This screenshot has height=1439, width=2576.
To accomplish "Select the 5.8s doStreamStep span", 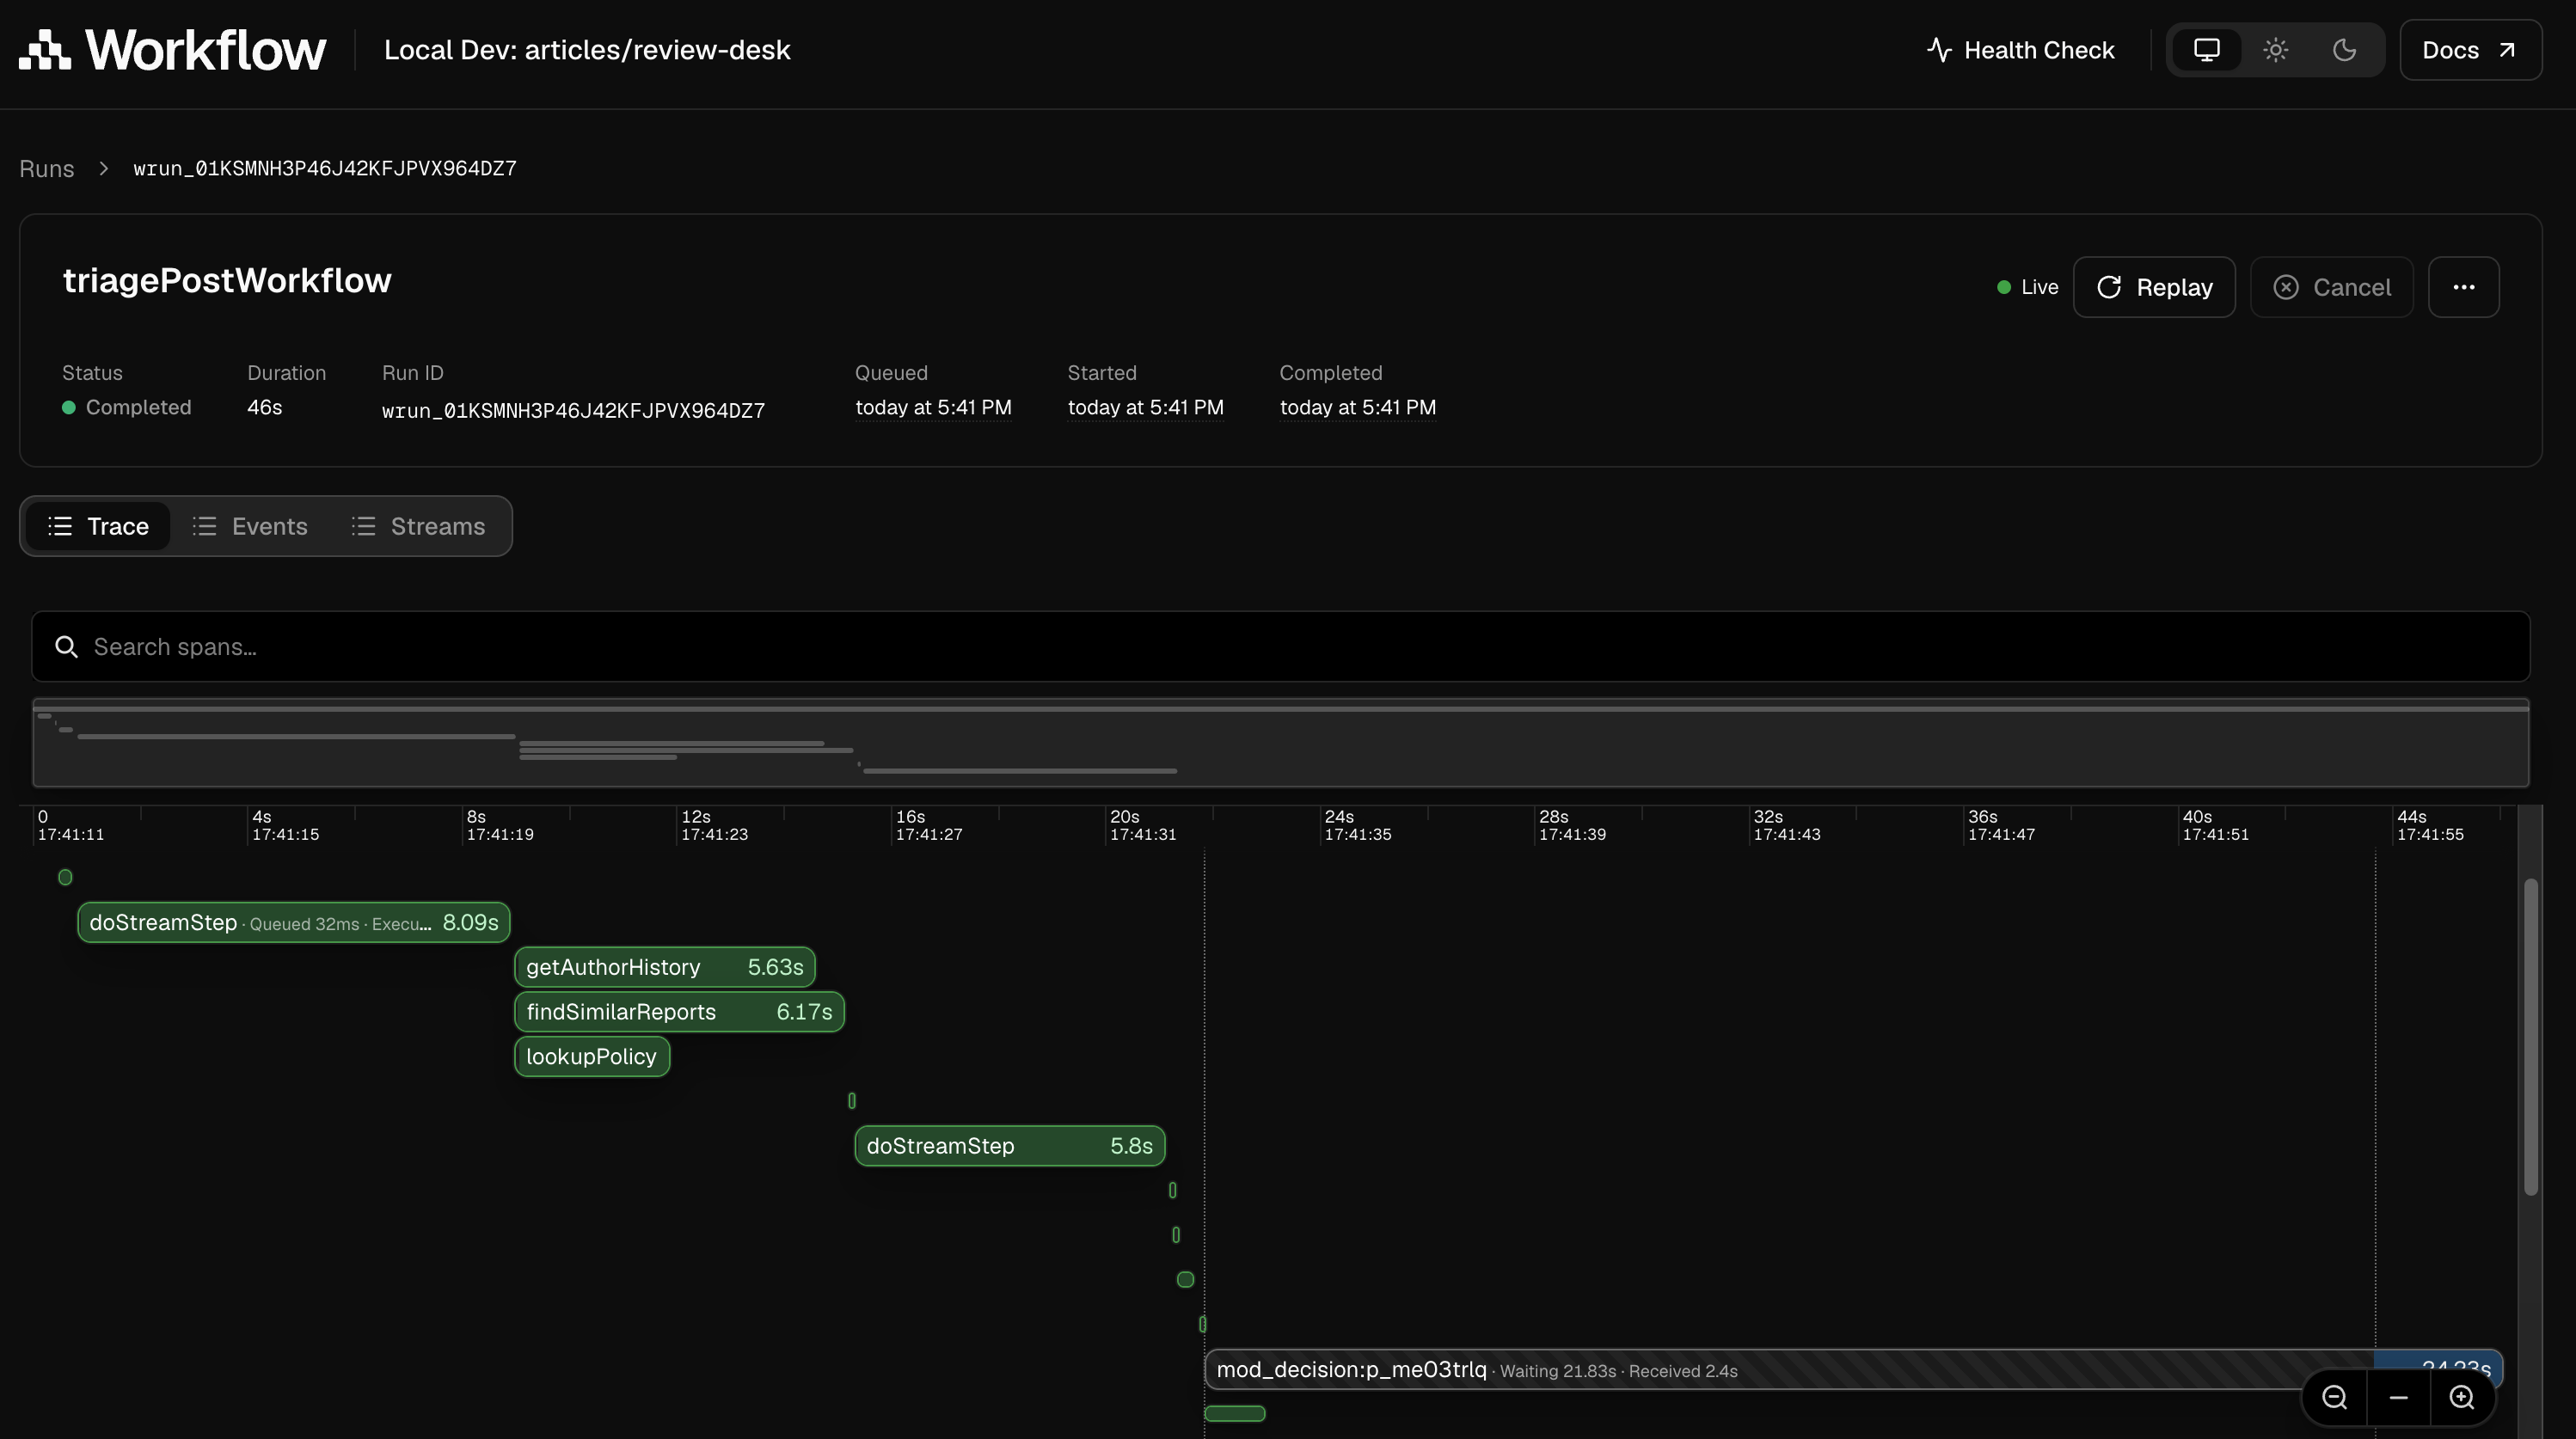I will click(x=1010, y=1146).
